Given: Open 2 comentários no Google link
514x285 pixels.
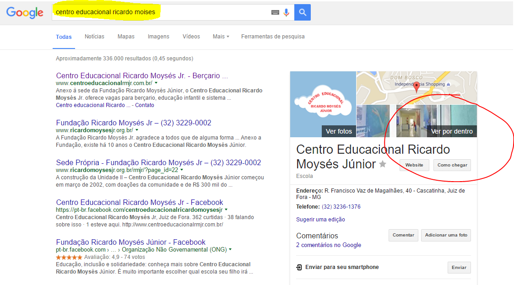Looking at the screenshot, I should coord(329,245).
